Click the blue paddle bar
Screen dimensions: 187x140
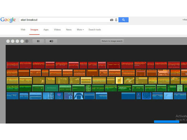point(166,122)
